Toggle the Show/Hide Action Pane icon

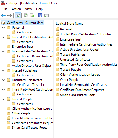[46, 16]
